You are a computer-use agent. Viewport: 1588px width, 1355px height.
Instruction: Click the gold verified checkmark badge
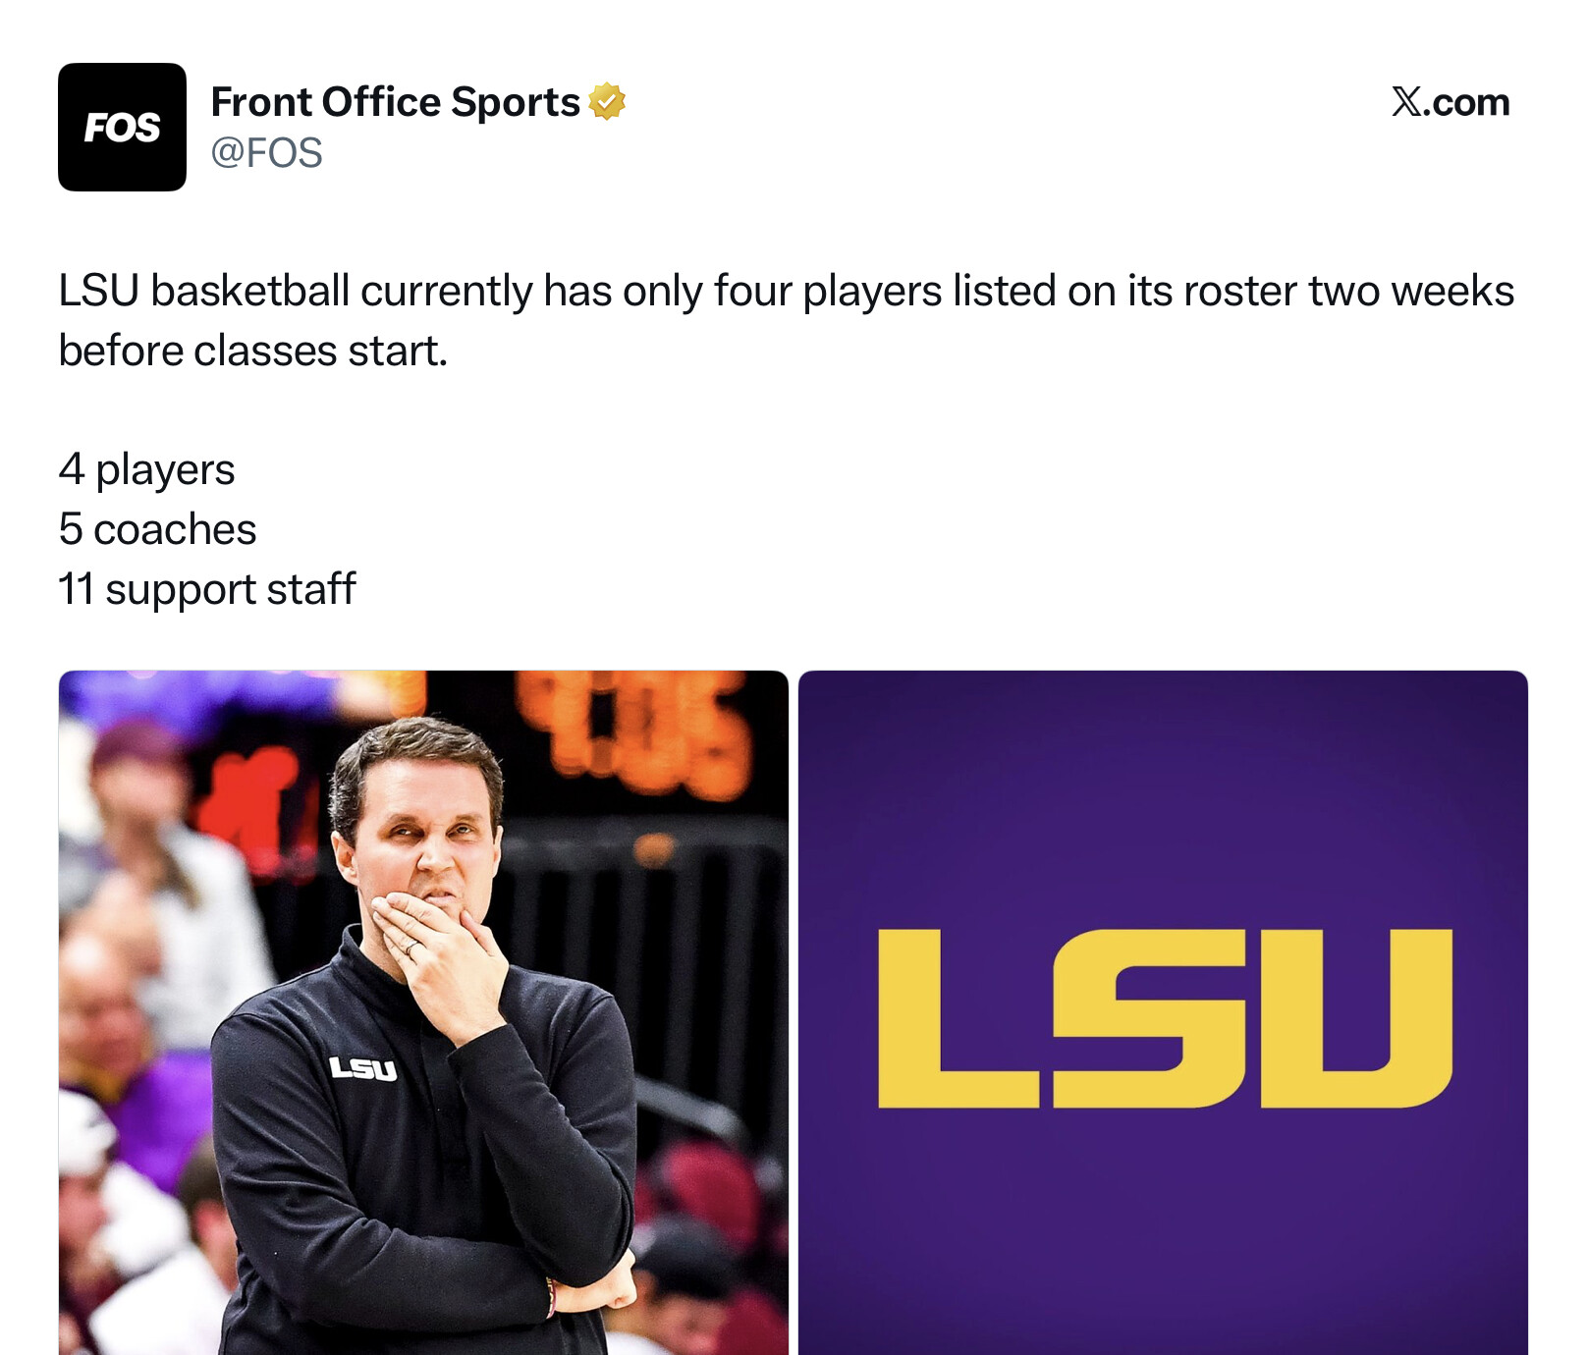coord(607,101)
